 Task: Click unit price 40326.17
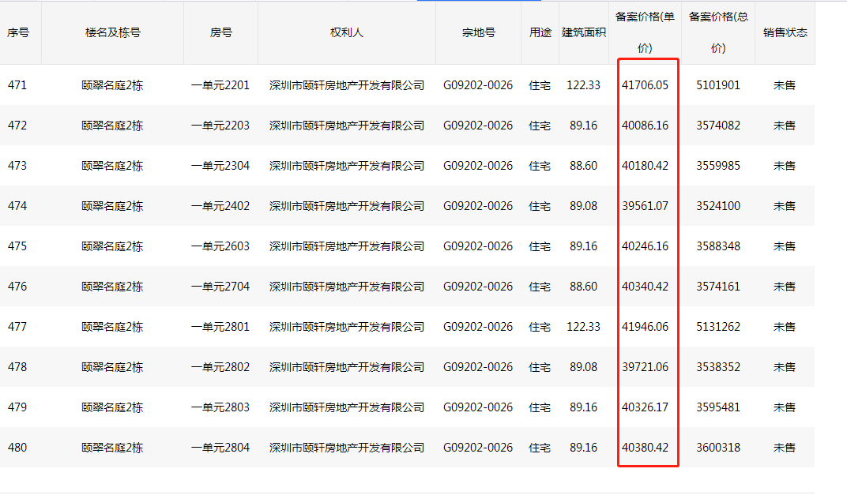click(645, 407)
